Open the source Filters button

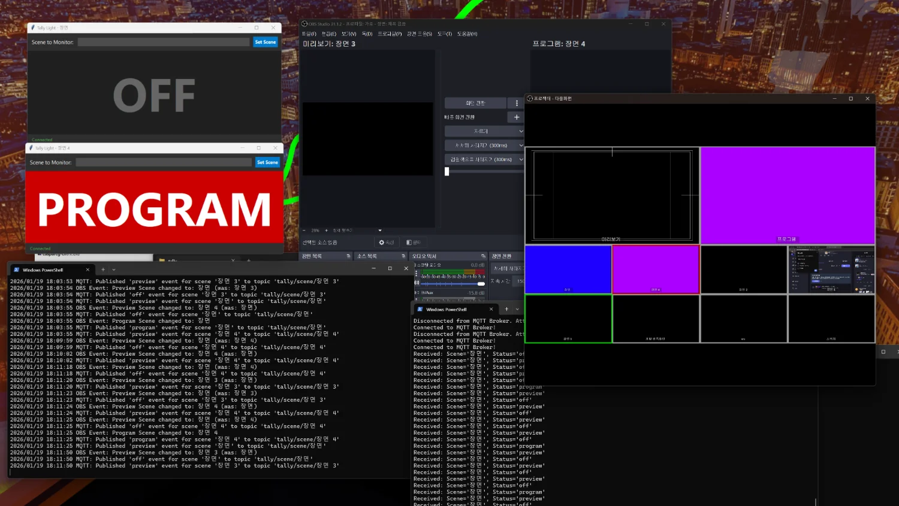click(x=413, y=243)
